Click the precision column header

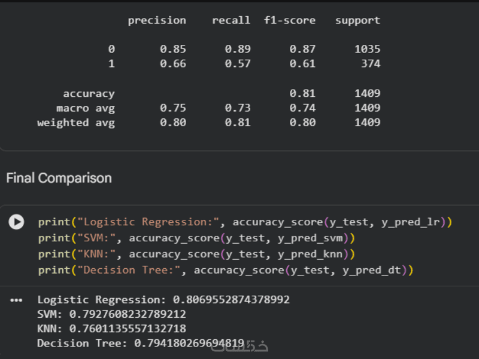tap(157, 20)
